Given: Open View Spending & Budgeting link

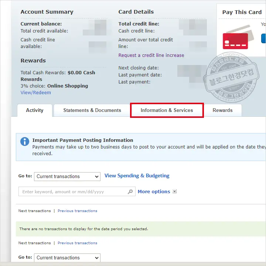Looking at the screenshot, I should pos(137,176).
